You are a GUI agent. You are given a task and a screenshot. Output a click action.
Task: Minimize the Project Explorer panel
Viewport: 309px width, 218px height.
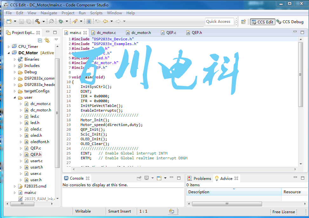tap(48, 31)
